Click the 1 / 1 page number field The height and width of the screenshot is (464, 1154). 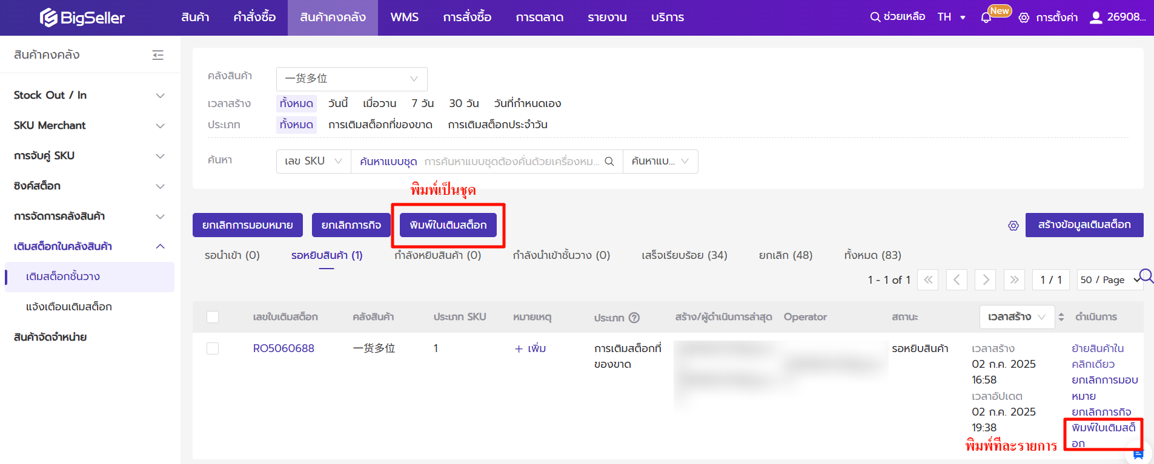coord(1051,279)
